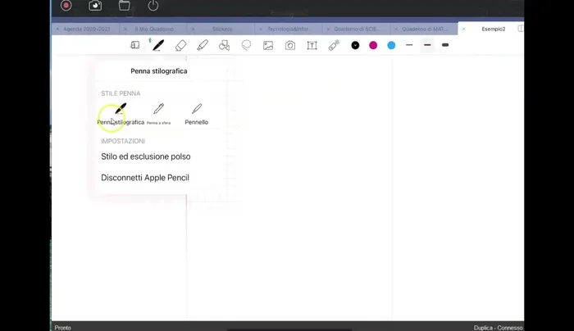The width and height of the screenshot is (574, 331).
Task: Pick the magenta color swatch
Action: (373, 45)
